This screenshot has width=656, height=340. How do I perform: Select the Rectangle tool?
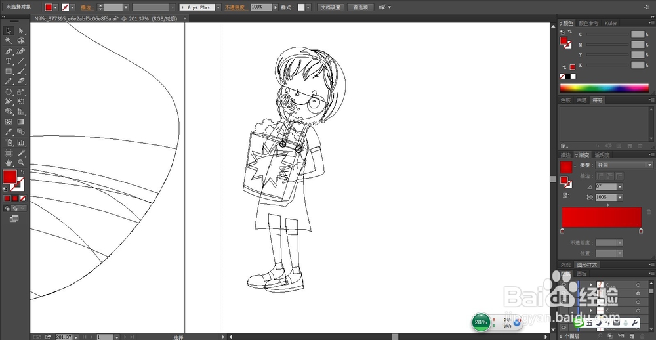click(x=9, y=71)
